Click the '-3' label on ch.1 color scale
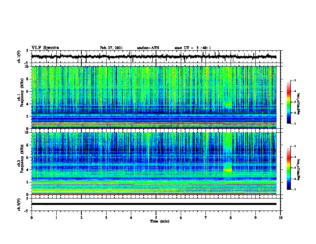316x244 pixels. [294, 80]
